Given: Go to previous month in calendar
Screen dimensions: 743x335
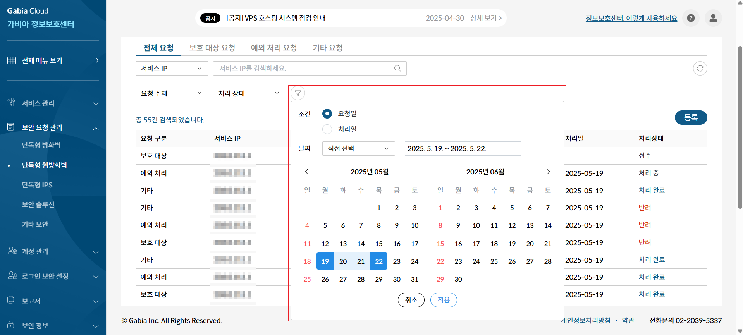Looking at the screenshot, I should click(x=306, y=172).
